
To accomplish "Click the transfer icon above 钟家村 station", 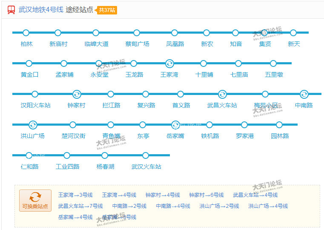I will 77,94.
